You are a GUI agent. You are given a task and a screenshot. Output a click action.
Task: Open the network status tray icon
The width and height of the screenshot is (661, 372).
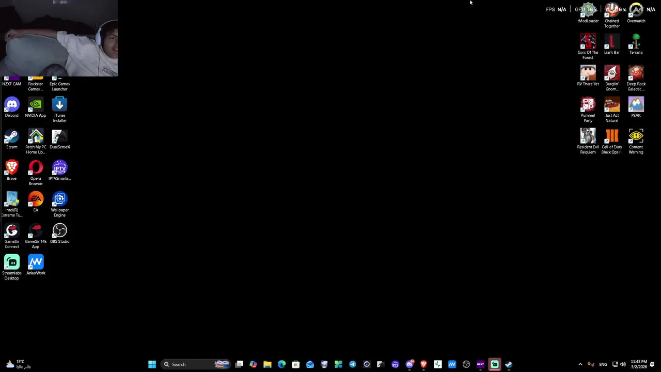(615, 364)
